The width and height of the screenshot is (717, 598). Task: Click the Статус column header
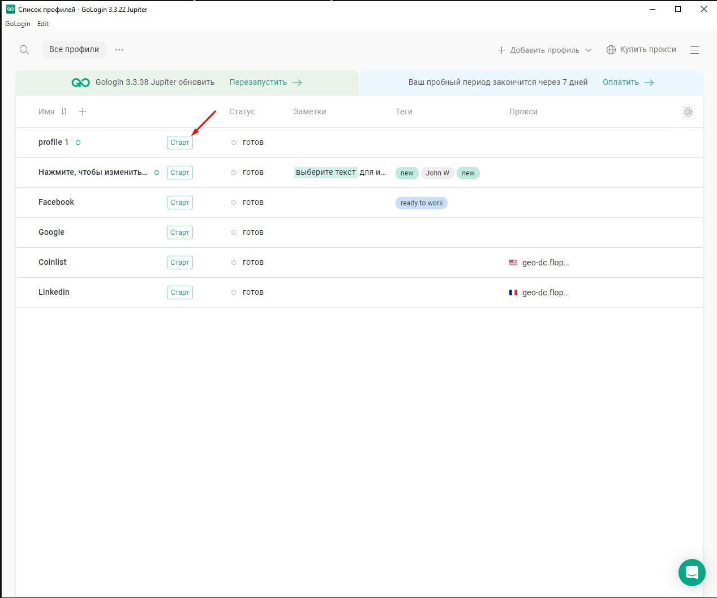[x=242, y=111]
